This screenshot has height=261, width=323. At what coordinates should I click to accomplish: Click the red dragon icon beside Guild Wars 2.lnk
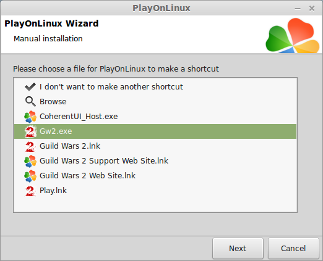pyautogui.click(x=30, y=146)
